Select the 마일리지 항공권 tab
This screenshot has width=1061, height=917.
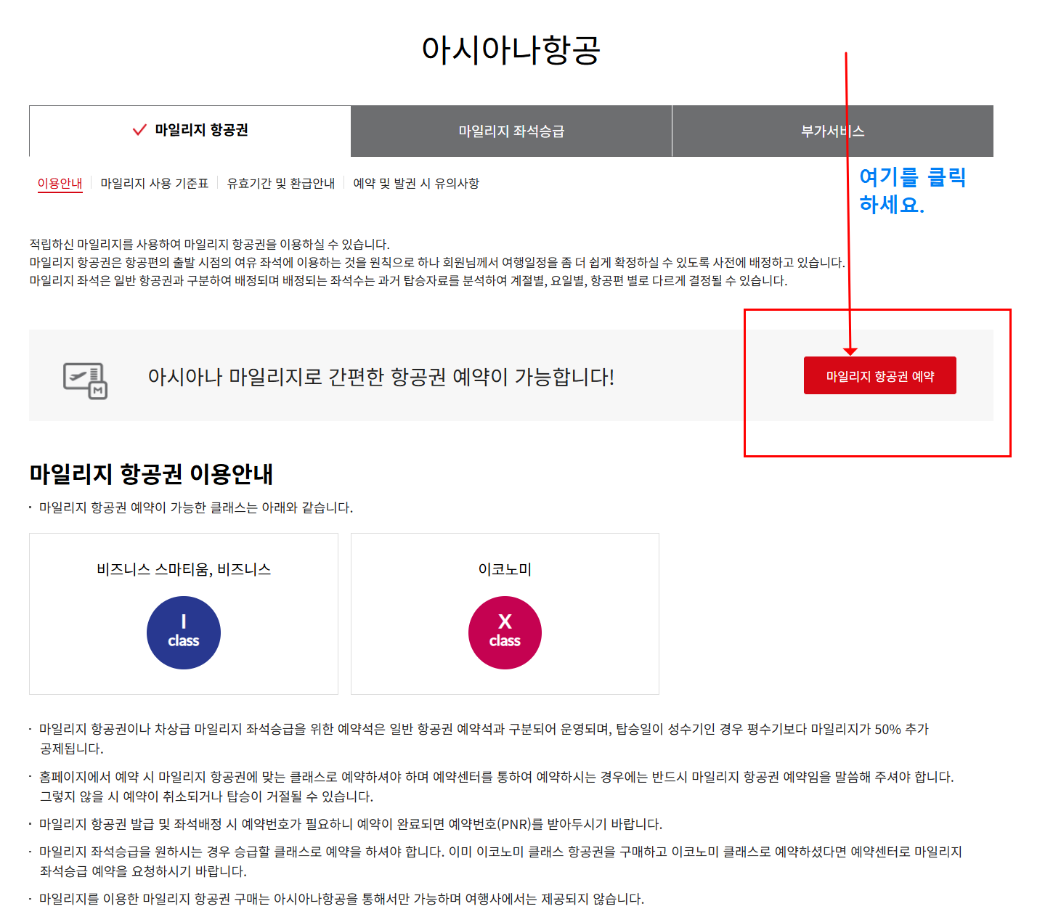pos(190,131)
